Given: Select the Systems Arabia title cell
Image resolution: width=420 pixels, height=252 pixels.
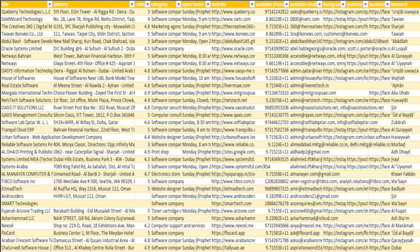Looking at the screenshot, I should [26, 166].
